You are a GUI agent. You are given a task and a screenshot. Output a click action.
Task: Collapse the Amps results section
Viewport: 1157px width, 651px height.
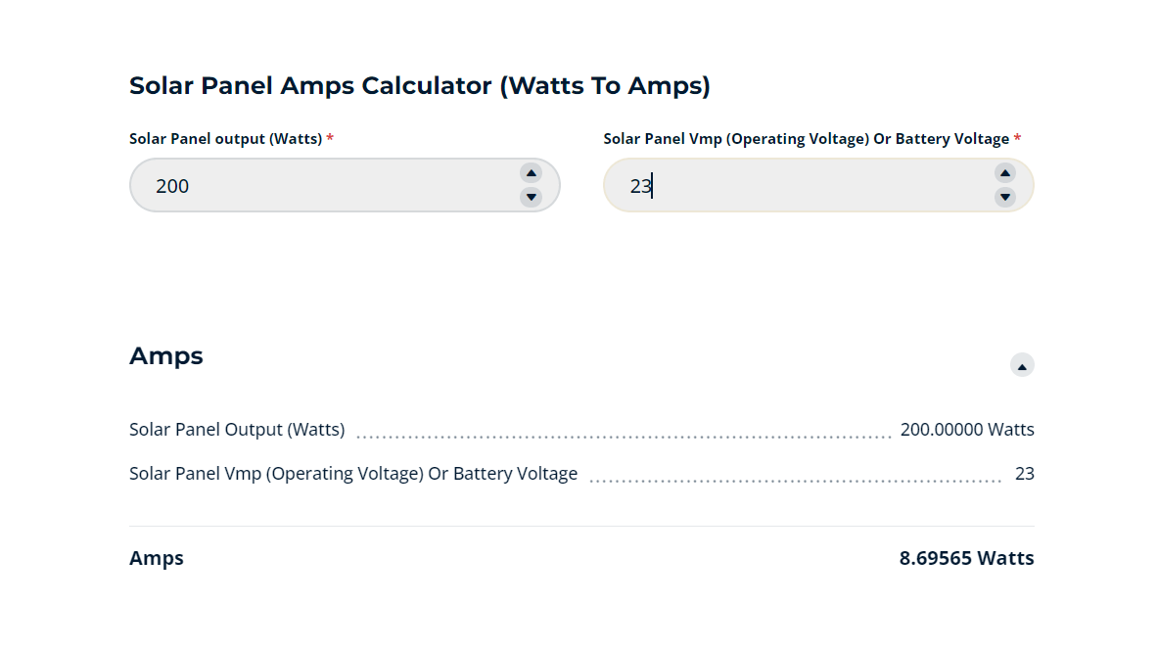[x=1022, y=364]
